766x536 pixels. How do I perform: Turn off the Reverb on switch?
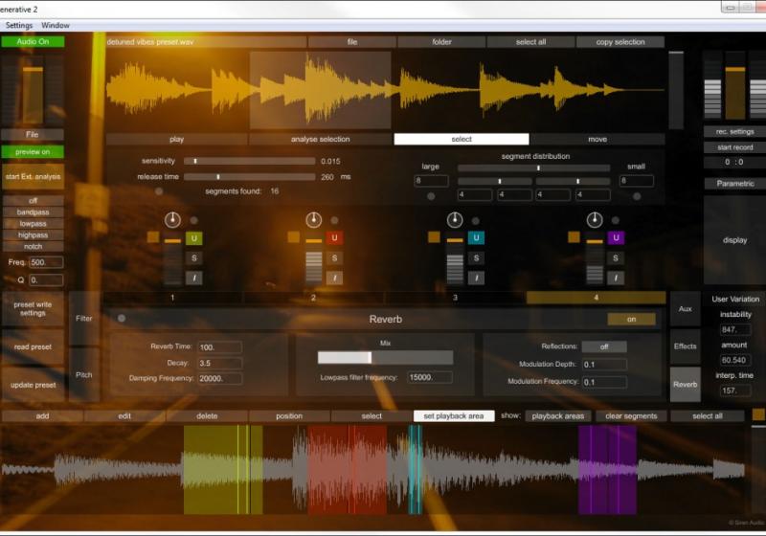click(631, 319)
